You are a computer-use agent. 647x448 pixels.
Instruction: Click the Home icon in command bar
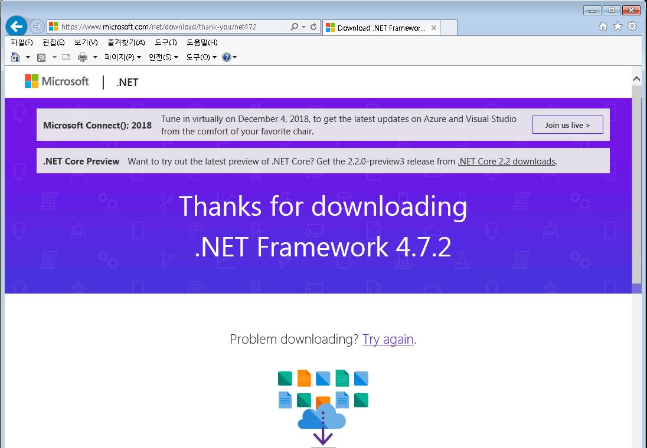(15, 57)
